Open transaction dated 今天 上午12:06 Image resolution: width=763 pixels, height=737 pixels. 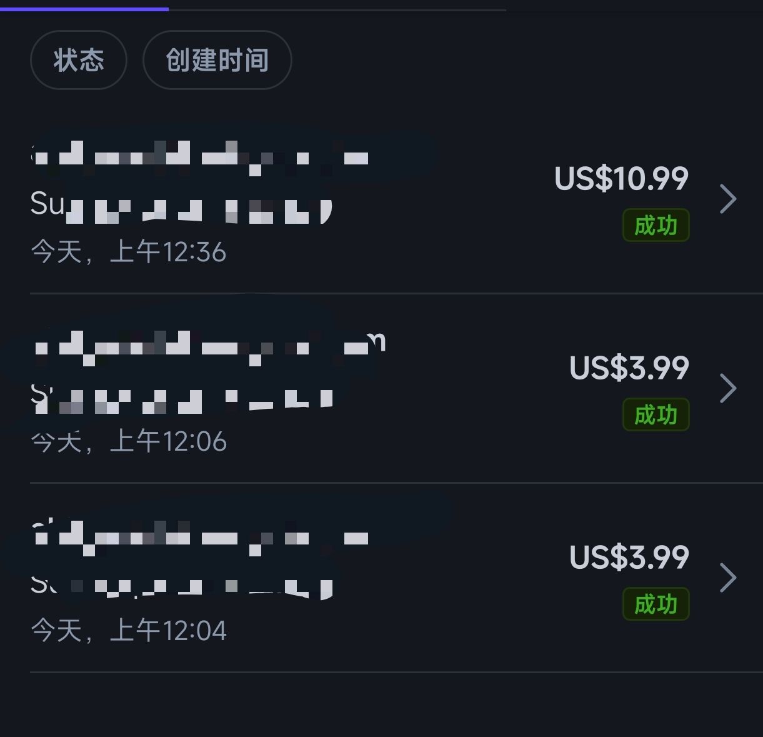pos(396,388)
